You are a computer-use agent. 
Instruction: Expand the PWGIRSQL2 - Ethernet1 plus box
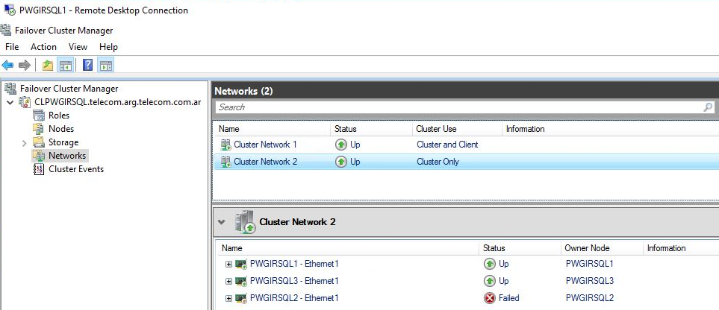(228, 299)
